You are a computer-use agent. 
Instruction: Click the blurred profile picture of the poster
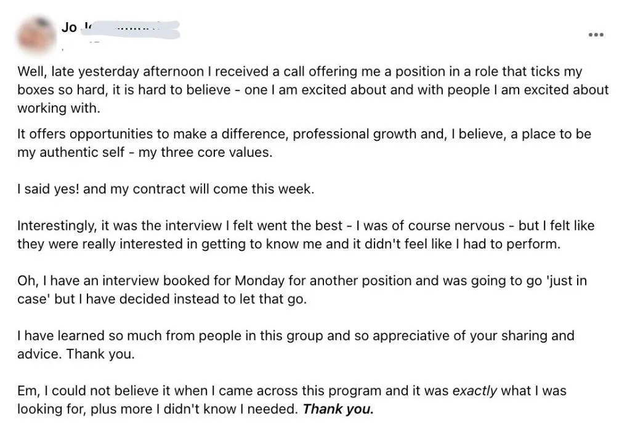click(36, 36)
